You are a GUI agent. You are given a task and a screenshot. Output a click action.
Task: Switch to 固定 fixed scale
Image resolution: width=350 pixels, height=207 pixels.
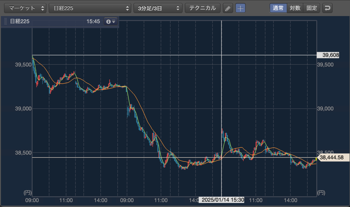click(x=312, y=8)
